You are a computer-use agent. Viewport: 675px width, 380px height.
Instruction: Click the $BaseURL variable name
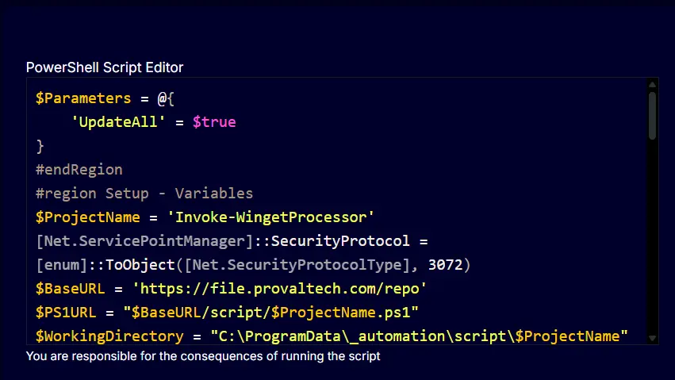coord(70,288)
